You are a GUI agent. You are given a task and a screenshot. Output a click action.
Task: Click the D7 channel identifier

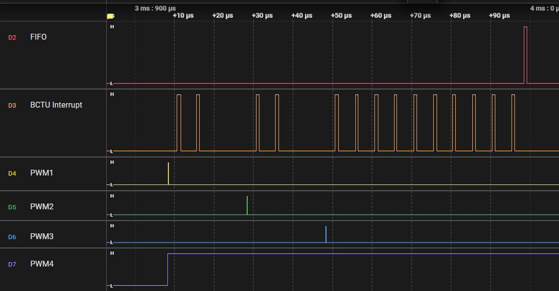(12, 264)
